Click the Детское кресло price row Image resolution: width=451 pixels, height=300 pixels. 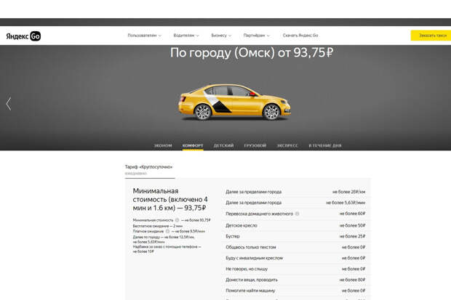[x=295, y=225]
